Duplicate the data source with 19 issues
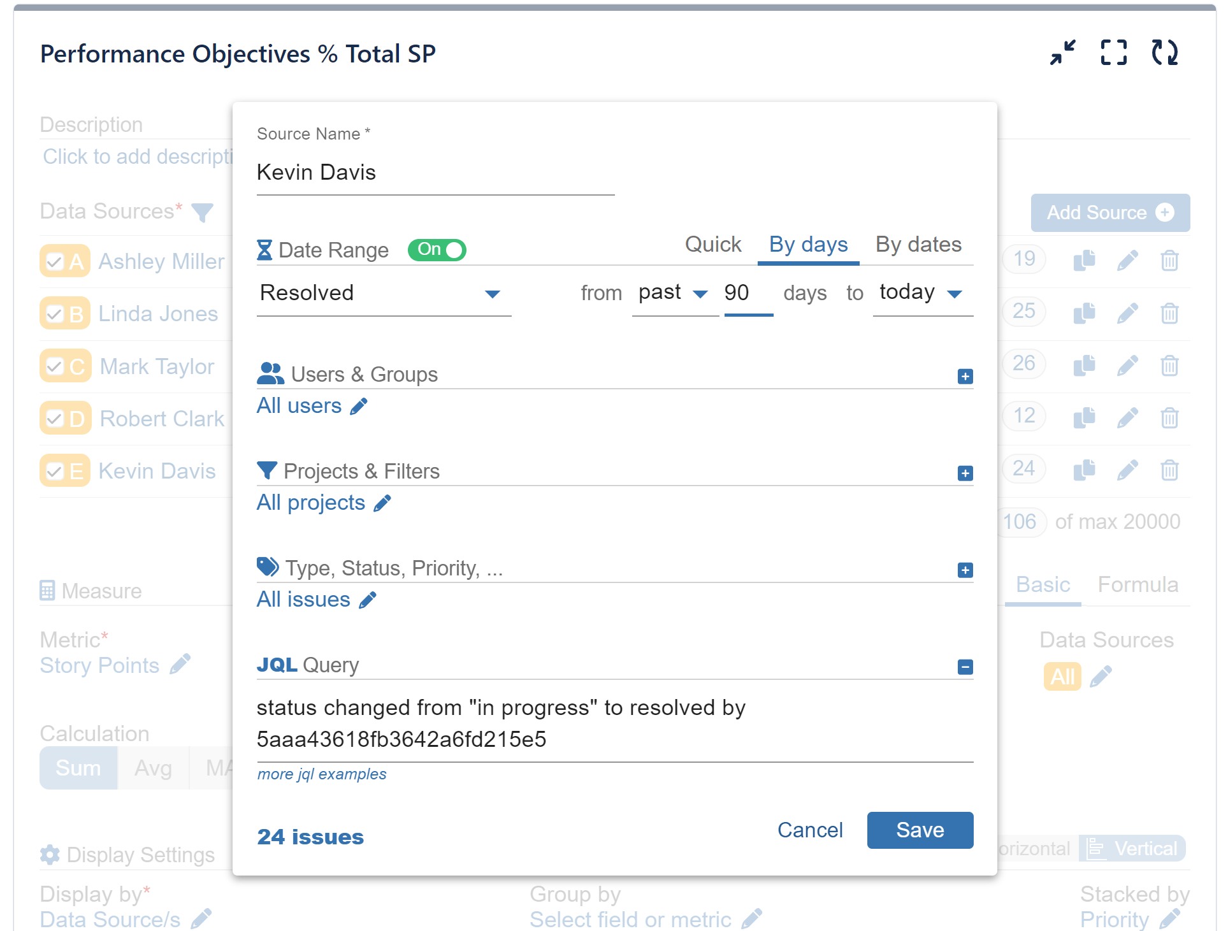1228x931 pixels. [1083, 260]
